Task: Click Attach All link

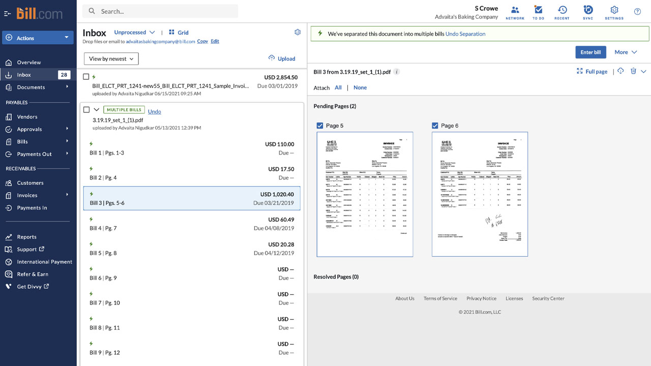Action: (338, 87)
